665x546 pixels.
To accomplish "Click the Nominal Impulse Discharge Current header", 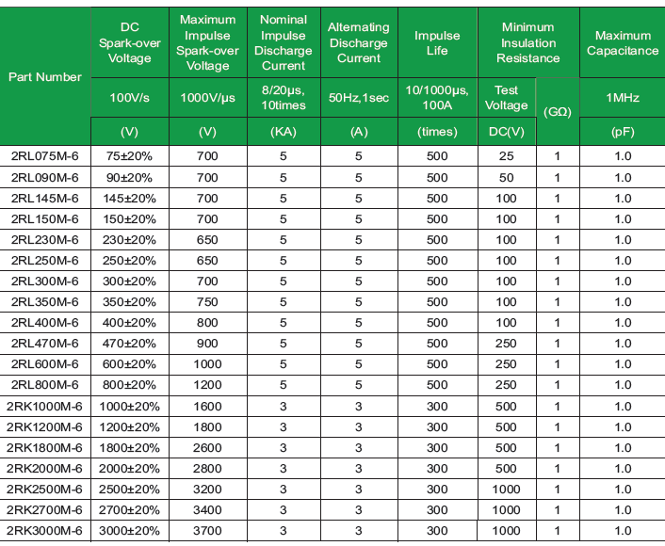I will [x=284, y=42].
